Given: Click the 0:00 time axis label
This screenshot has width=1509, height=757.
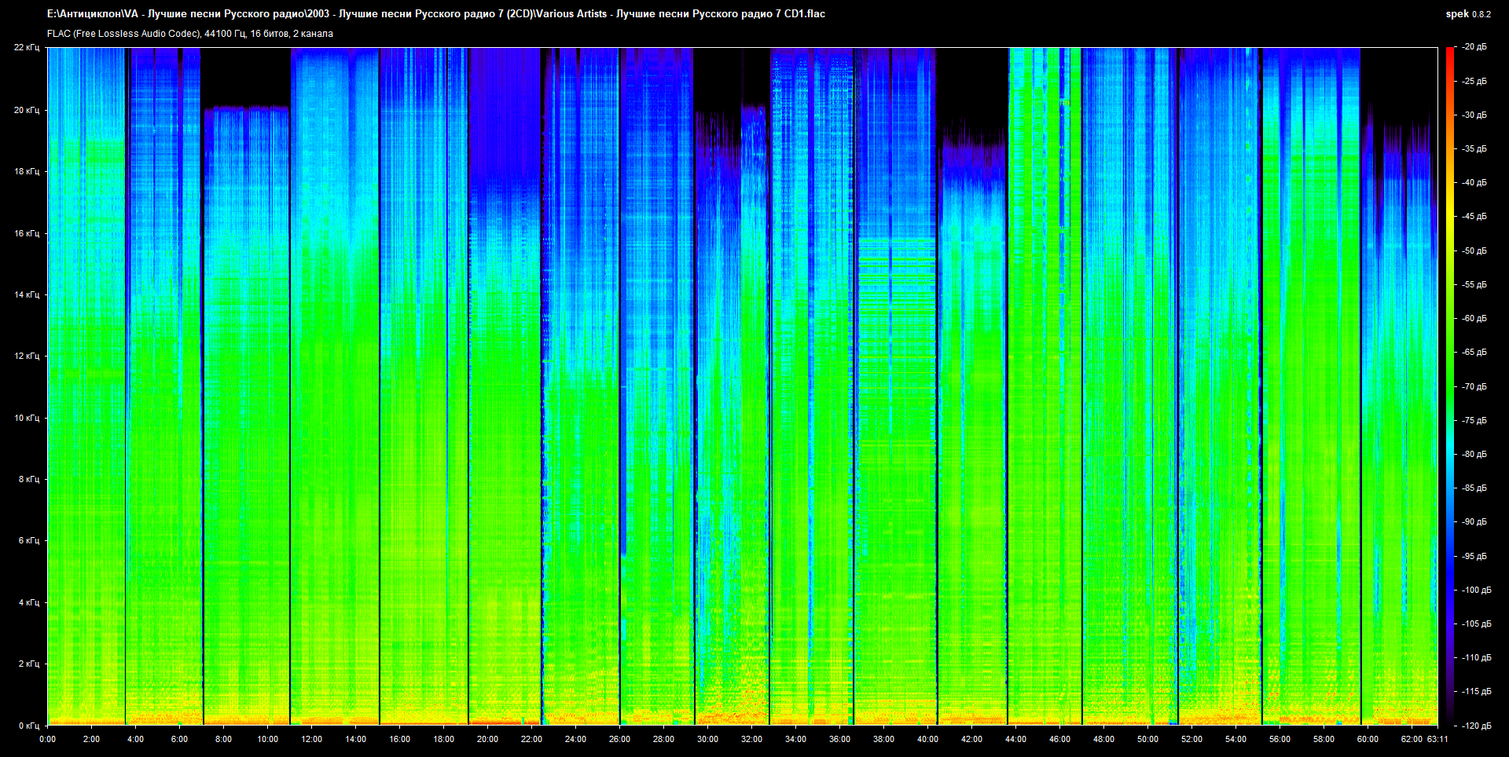Looking at the screenshot, I should [x=47, y=739].
